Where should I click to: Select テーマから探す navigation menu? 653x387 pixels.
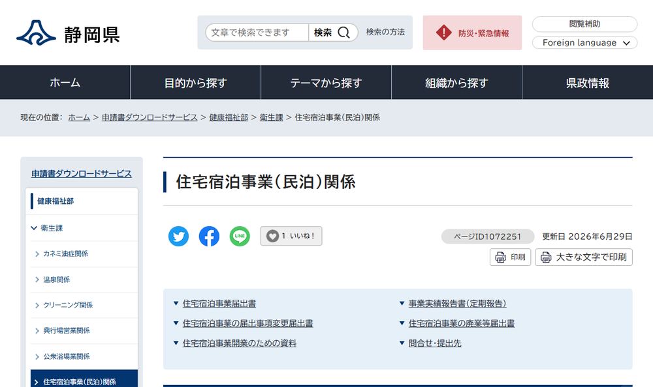coord(326,82)
